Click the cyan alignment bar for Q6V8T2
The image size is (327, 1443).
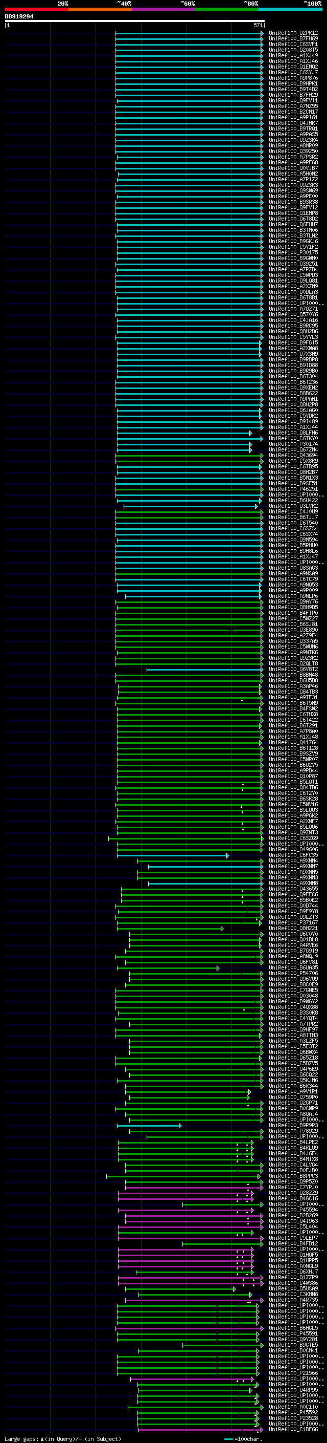coord(204,670)
